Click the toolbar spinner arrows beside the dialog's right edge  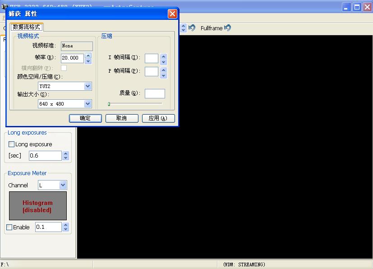click(x=183, y=28)
